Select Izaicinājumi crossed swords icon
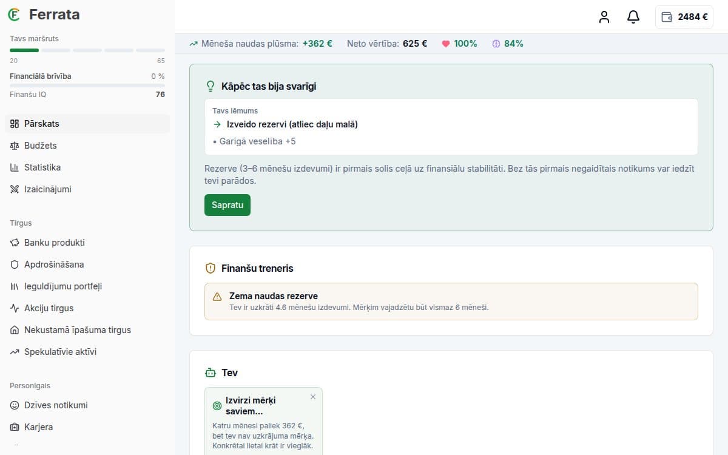This screenshot has height=455, width=728. tap(15, 189)
